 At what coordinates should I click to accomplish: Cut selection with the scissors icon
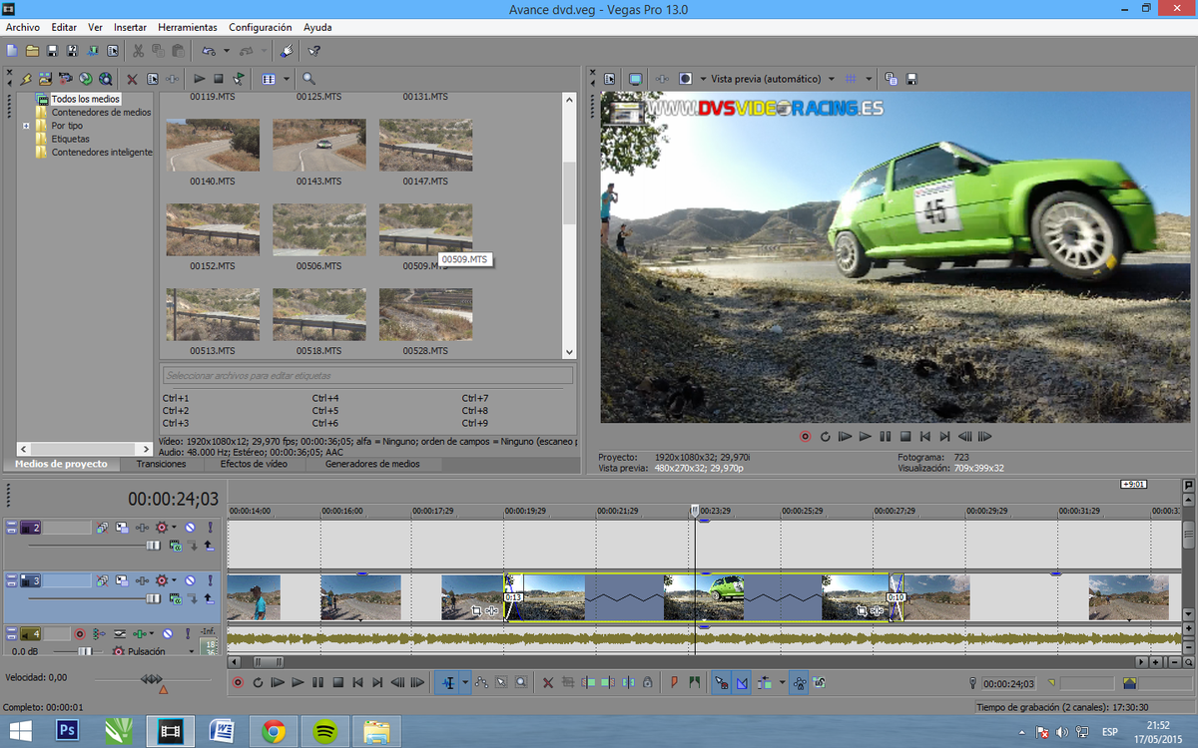(139, 50)
